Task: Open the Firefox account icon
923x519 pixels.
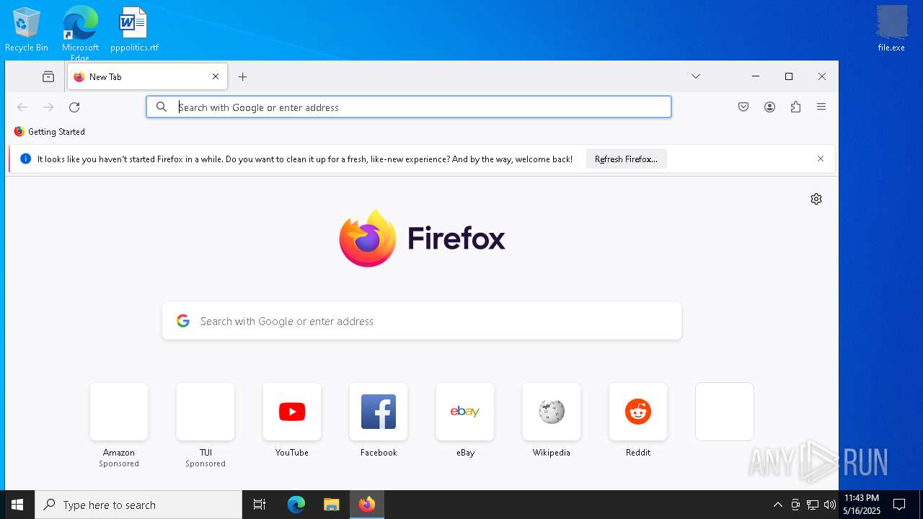Action: click(x=769, y=107)
